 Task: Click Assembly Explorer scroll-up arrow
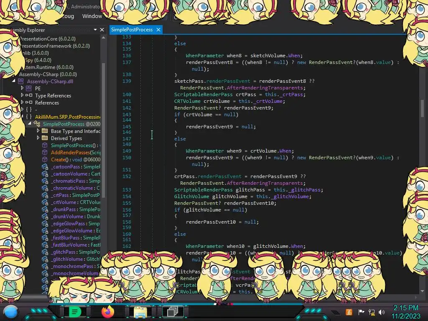pos(104,38)
